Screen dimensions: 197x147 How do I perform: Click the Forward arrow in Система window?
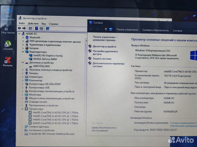click(97, 29)
